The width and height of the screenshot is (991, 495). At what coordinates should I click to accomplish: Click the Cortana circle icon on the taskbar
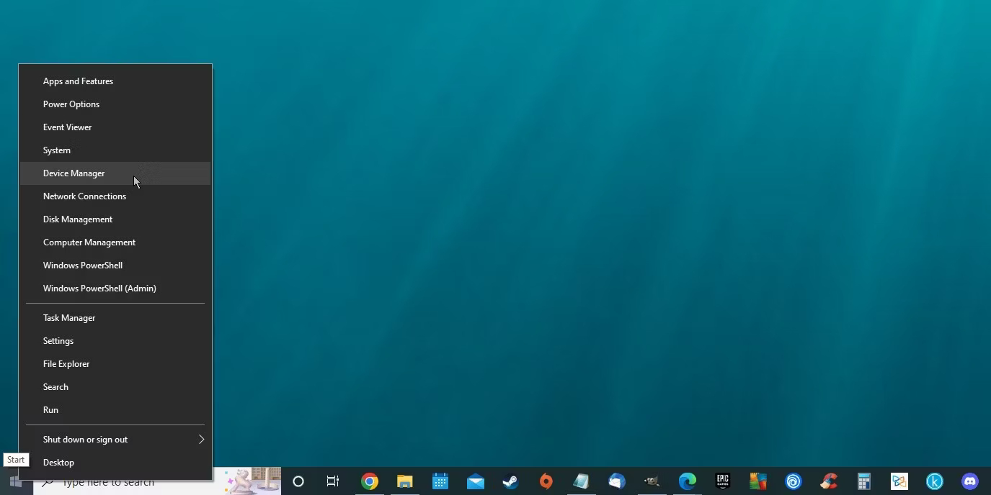[298, 481]
